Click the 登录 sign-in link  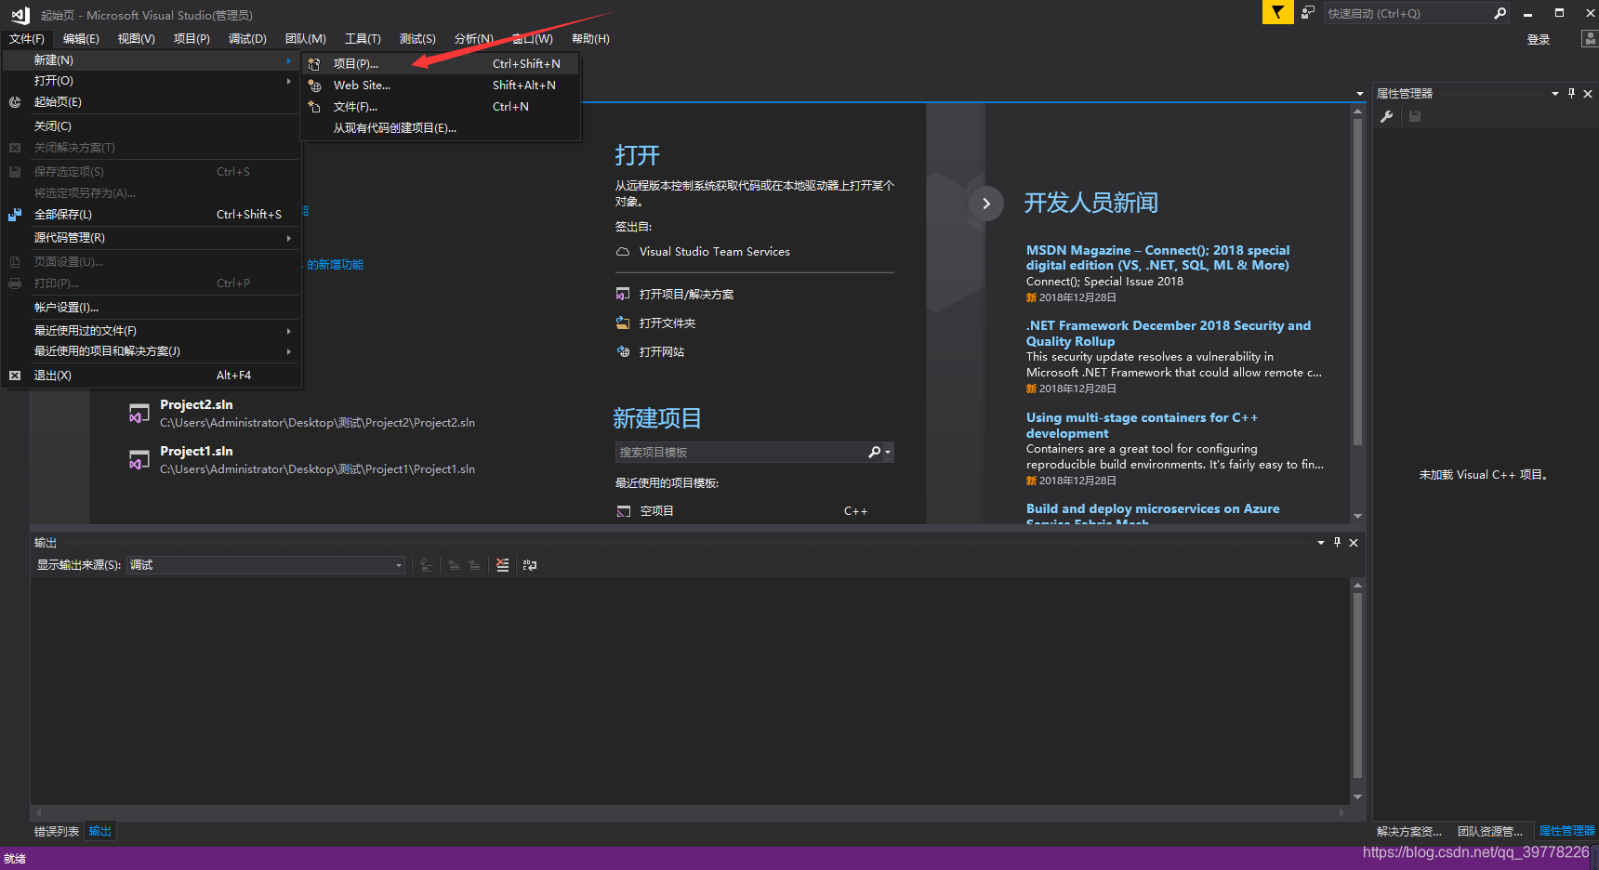click(x=1539, y=40)
